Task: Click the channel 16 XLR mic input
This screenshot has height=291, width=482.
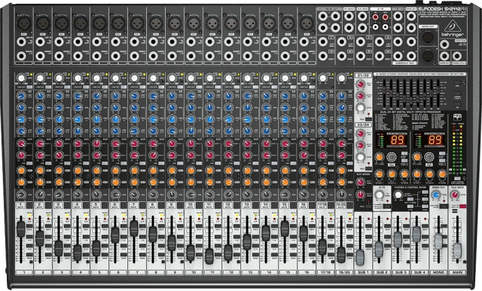Action: click(x=307, y=23)
